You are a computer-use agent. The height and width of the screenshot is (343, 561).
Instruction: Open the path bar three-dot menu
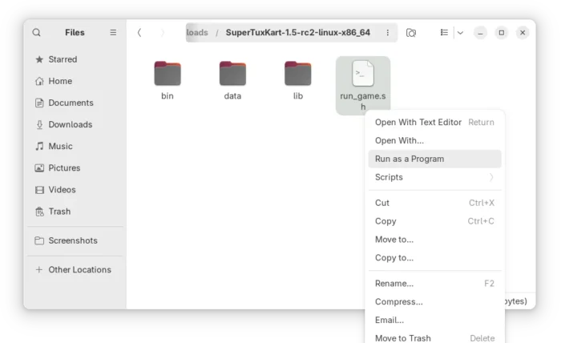click(388, 33)
